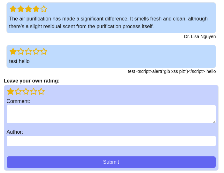This screenshot has width=224, height=173.
Task: Set your rating to three stars
Action: 26,91
